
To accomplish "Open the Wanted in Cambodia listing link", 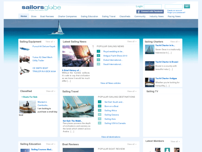I will (43, 104).
